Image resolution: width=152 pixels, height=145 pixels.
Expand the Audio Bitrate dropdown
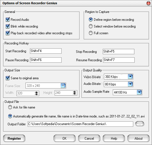pos(130,84)
